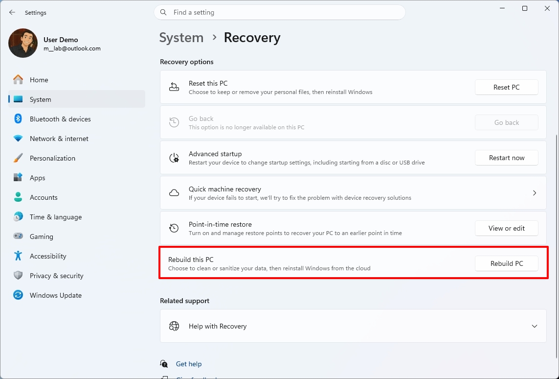The width and height of the screenshot is (559, 379).
Task: Click the Reset this PC icon
Action: click(x=174, y=87)
